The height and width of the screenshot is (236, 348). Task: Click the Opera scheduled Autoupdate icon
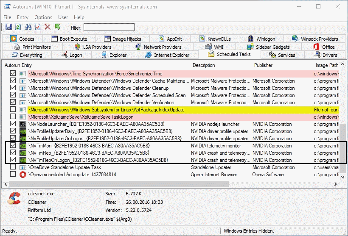[x=23, y=175]
